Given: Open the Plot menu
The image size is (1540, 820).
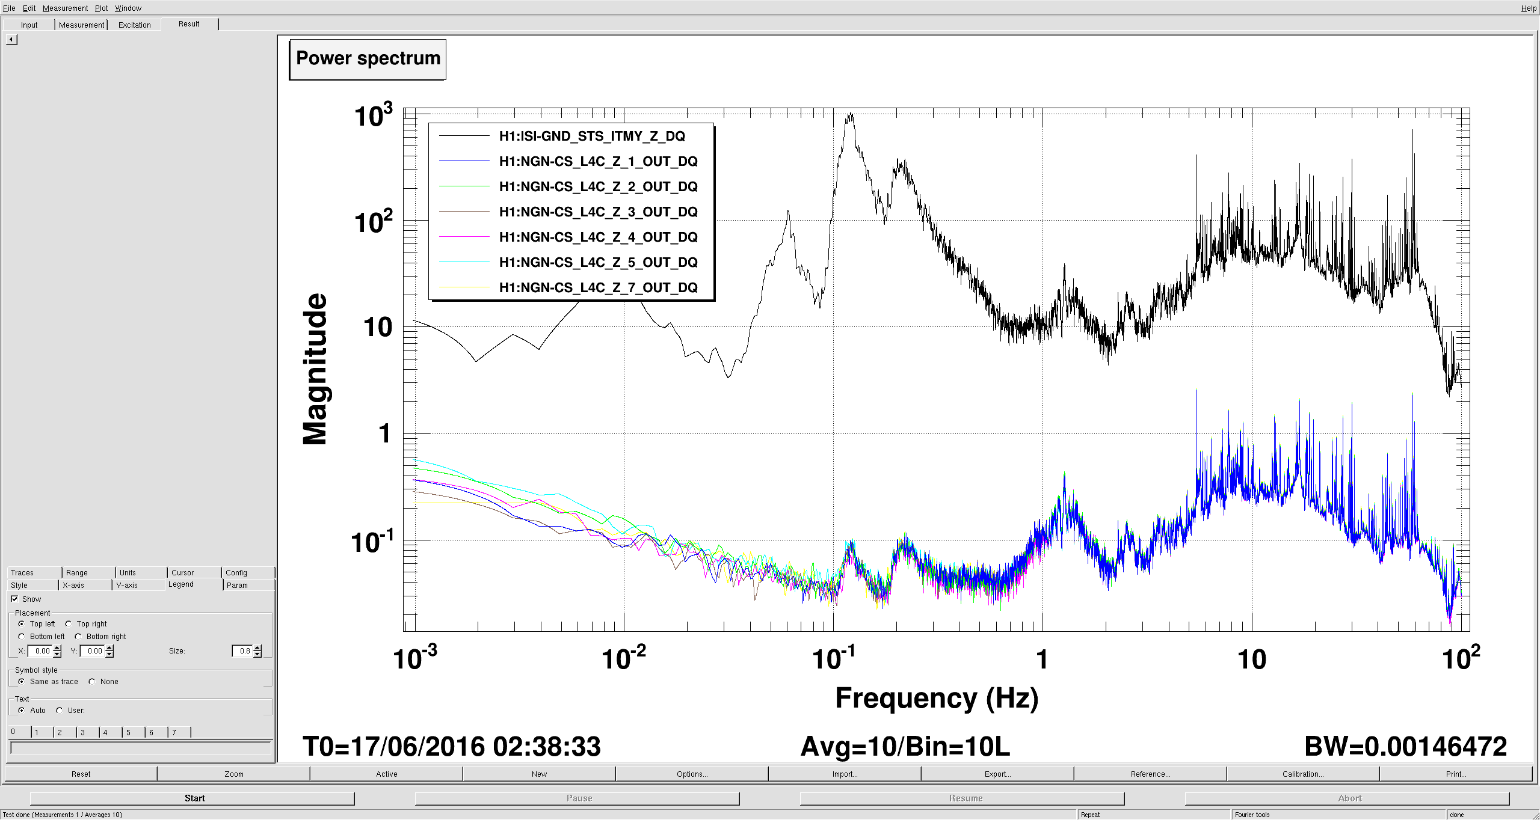Looking at the screenshot, I should point(101,8).
